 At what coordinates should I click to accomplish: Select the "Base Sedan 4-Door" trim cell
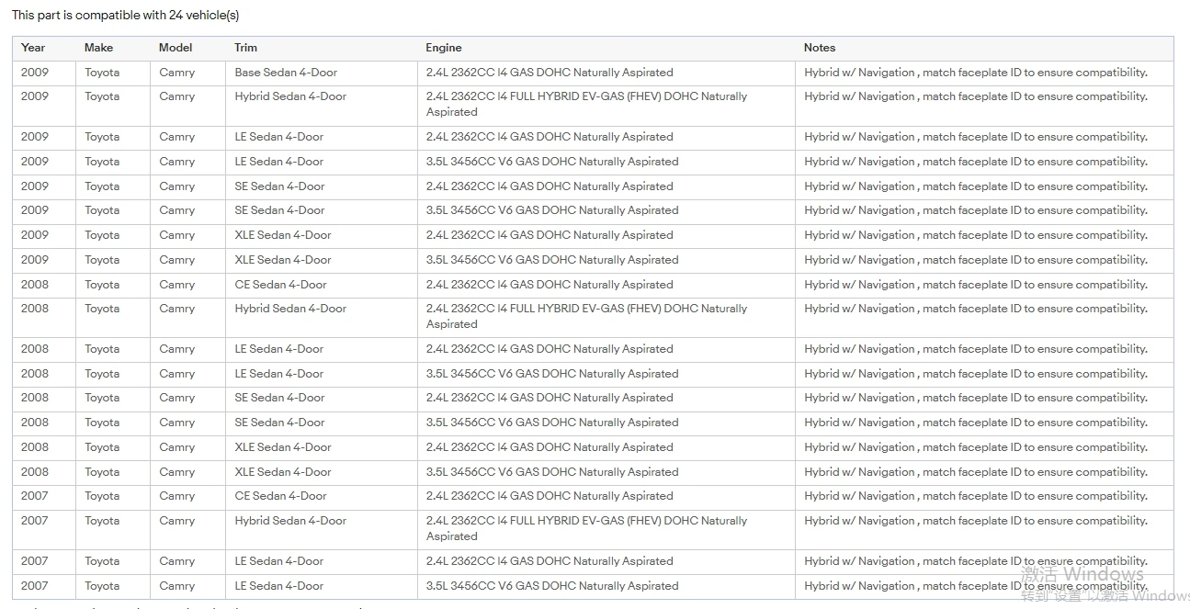tap(286, 73)
